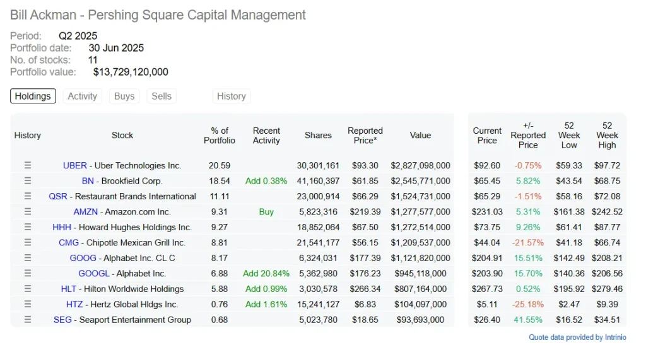
Task: Open history icon for AMZN row
Action: pos(28,212)
